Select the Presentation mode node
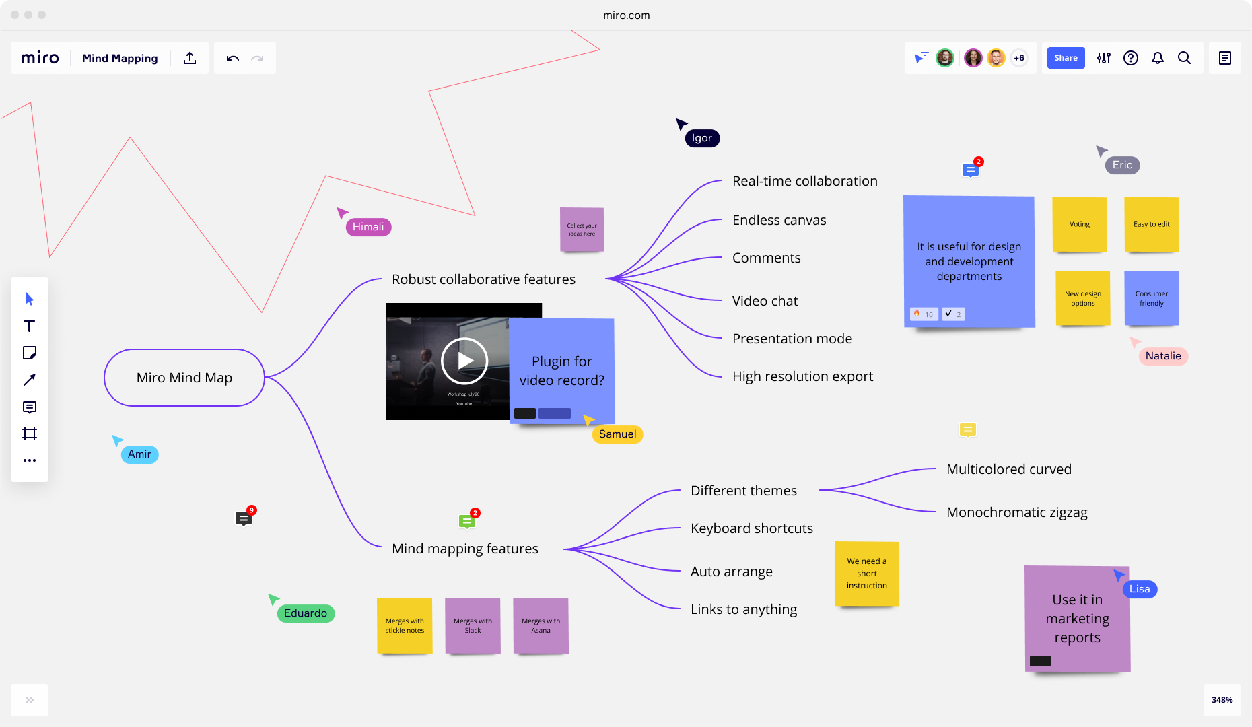The width and height of the screenshot is (1252, 727). (x=792, y=339)
